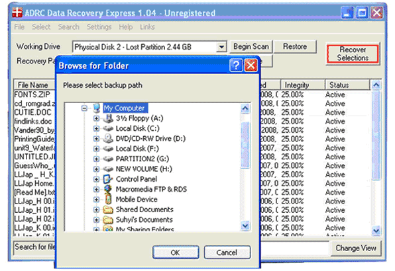
Task: Expand the Control Panel node
Action: (x=96, y=179)
